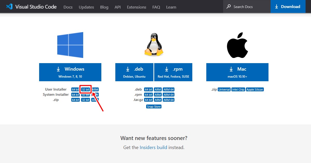
Task: Pick Linux .rpm 64 bit
Action: 149,95
